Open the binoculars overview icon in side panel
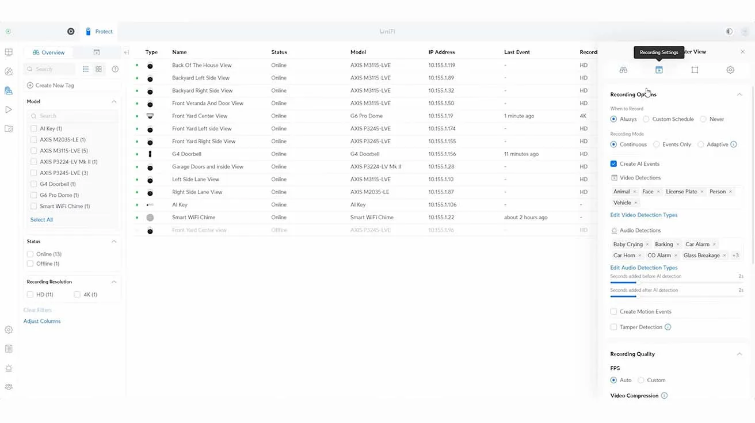The width and height of the screenshot is (755, 423). (623, 70)
